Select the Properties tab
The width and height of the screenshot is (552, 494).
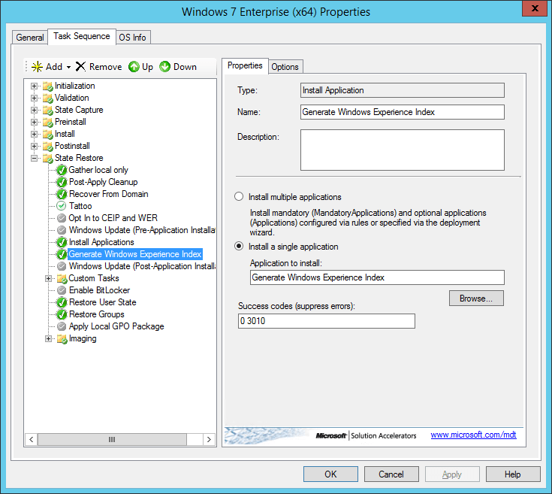(x=245, y=65)
